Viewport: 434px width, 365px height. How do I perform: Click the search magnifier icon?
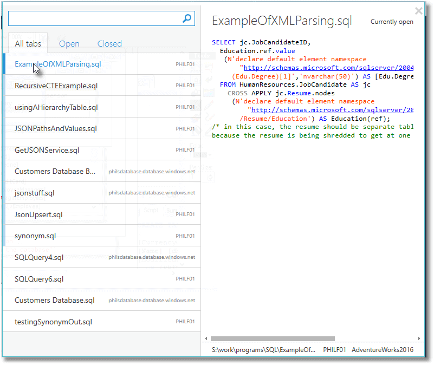click(x=187, y=19)
